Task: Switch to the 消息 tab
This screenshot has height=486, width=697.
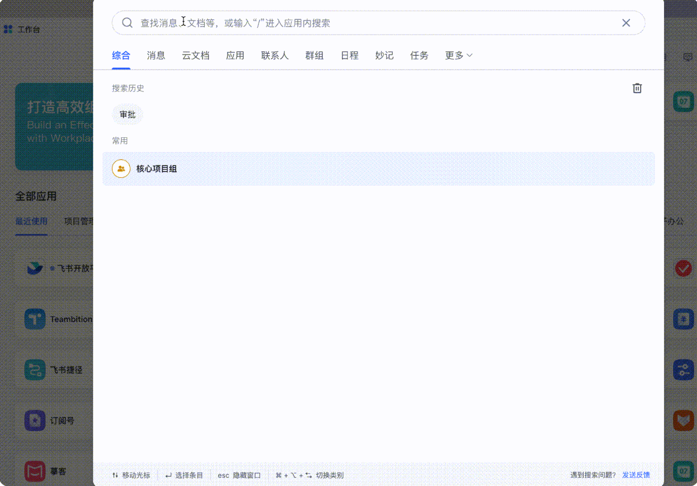Action: [155, 55]
